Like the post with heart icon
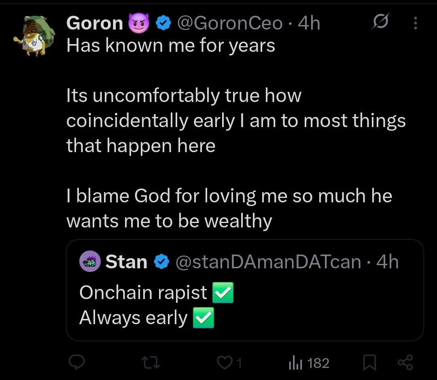 click(x=224, y=363)
